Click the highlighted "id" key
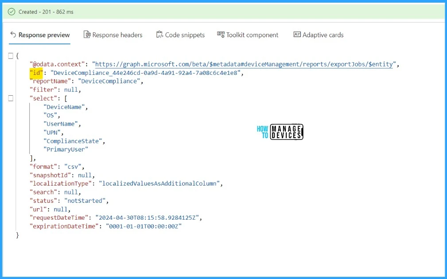The image size is (447, 279). click(36, 73)
